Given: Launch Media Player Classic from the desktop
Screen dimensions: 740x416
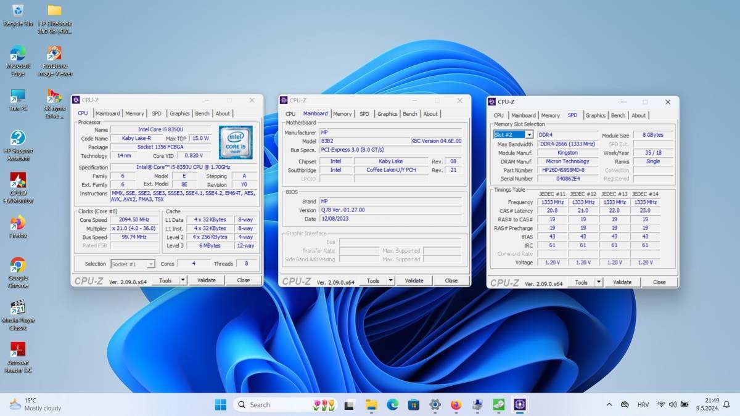Looking at the screenshot, I should [x=18, y=315].
